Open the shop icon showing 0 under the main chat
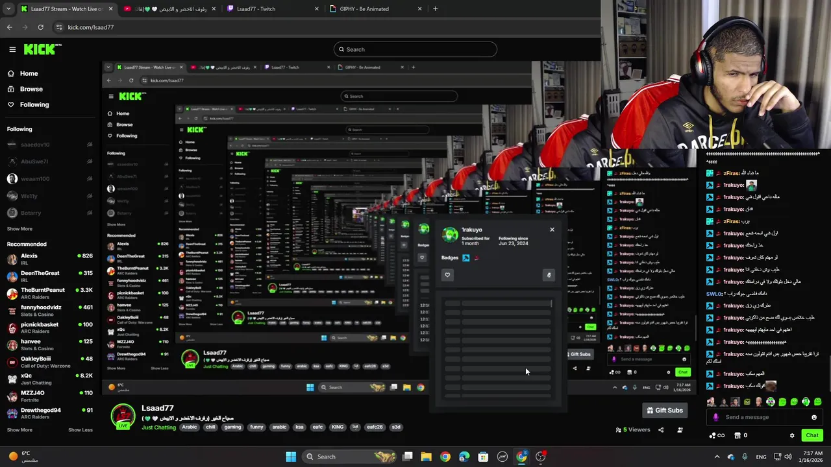Viewport: 831px width, 467px height. (741, 435)
